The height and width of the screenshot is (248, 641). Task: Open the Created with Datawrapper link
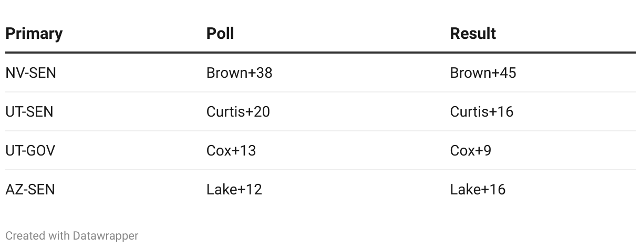coord(72,236)
